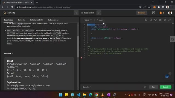This screenshot has width=175, height=98.
Task: Open the feedback smiley icon
Action: [167, 76]
